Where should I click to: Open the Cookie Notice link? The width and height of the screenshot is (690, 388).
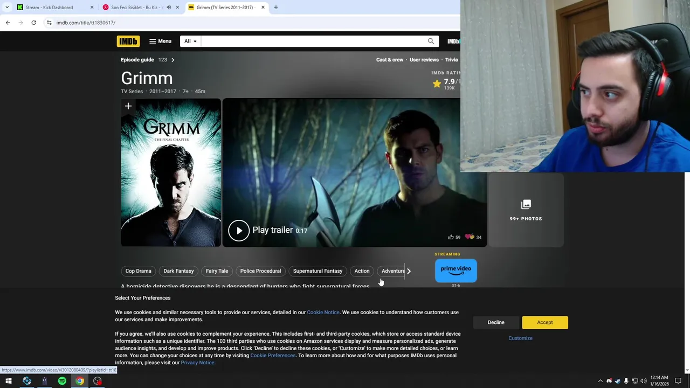point(323,313)
